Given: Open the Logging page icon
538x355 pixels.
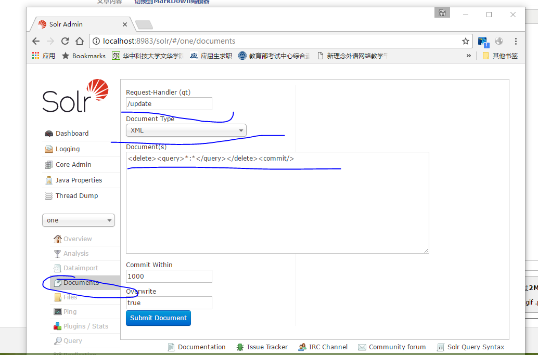Looking at the screenshot, I should 49,149.
